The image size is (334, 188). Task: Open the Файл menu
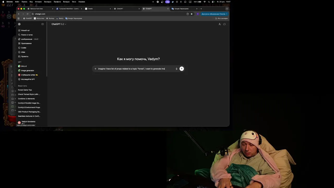click(17, 2)
